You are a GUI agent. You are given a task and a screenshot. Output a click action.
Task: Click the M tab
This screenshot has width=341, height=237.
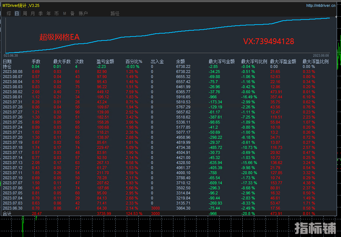pos(65,13)
